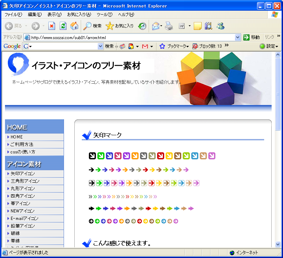Open the cssの使い方 sidebar link
283x258 pixels.
[23, 152]
